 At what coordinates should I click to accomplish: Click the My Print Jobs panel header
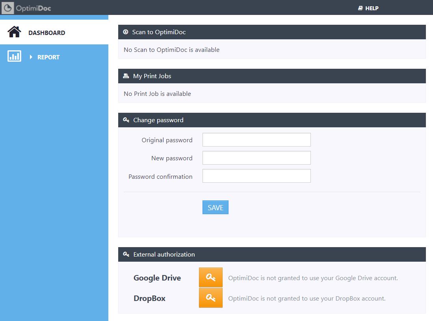[272, 76]
